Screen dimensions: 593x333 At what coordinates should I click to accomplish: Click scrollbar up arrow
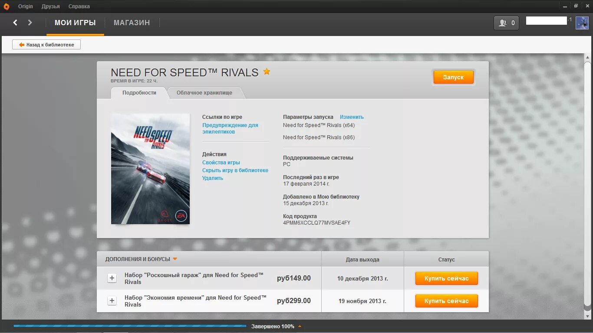587,58
